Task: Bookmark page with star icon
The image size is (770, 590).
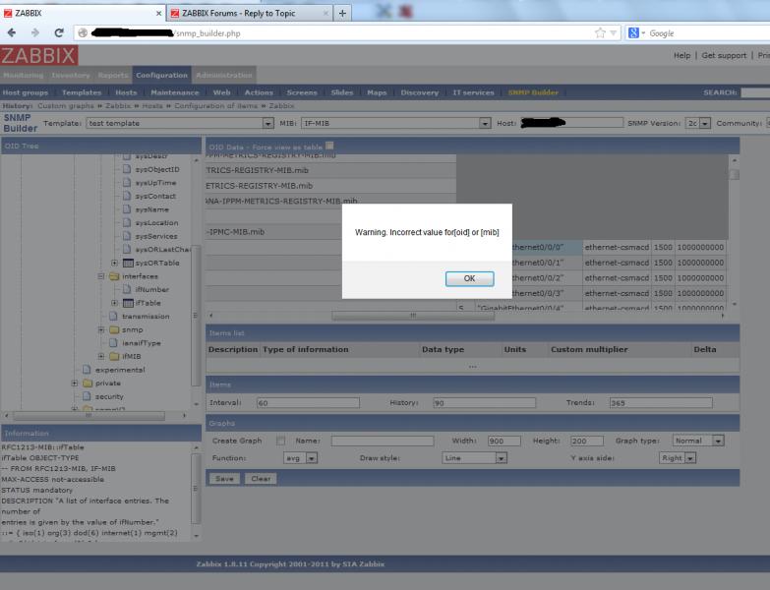Action: click(600, 32)
